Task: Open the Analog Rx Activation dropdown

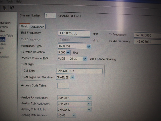Action: pos(89,98)
